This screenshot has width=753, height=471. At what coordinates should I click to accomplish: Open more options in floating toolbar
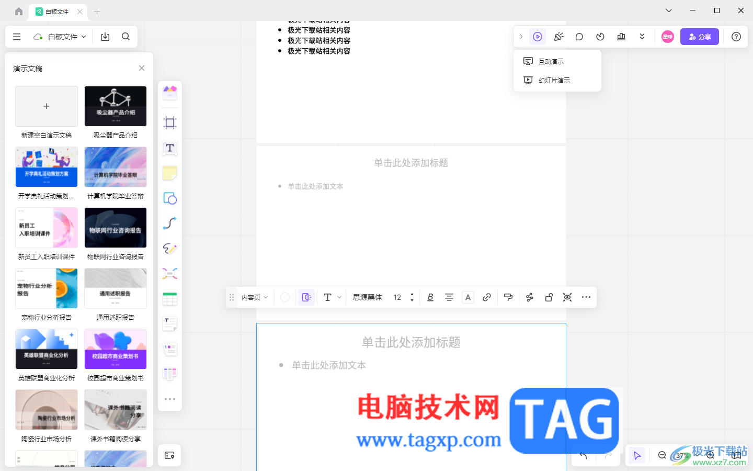coord(586,297)
